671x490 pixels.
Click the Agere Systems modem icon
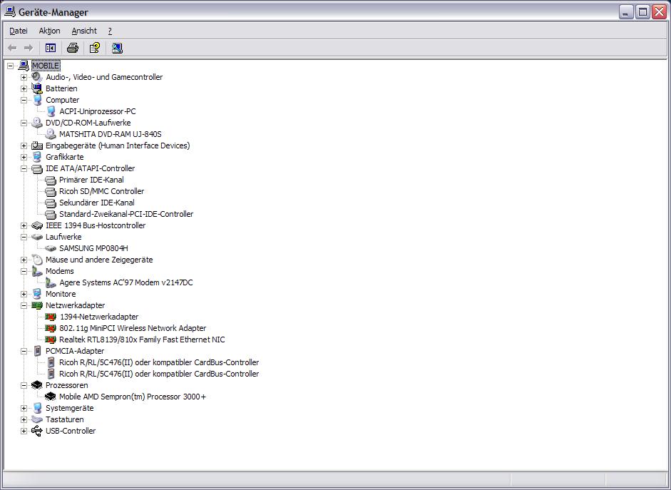click(51, 282)
